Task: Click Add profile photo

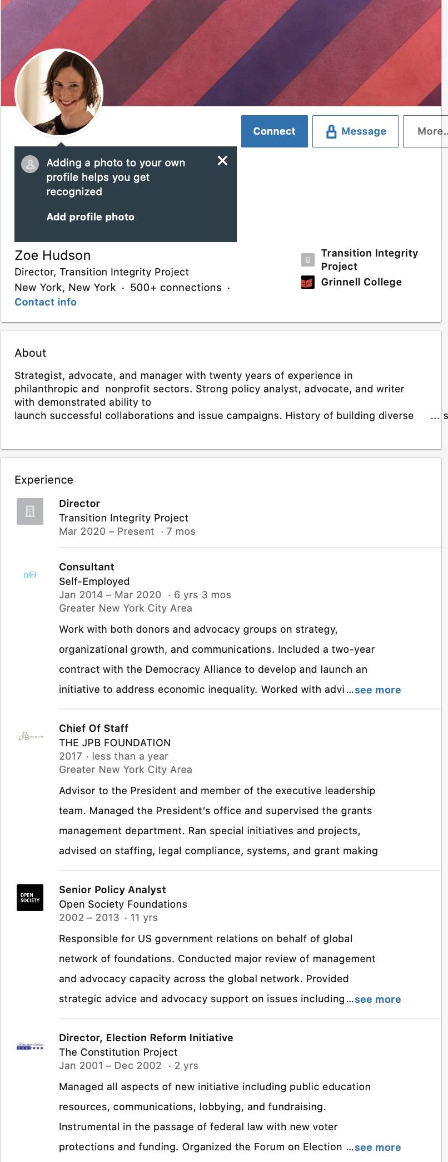Action: [91, 217]
